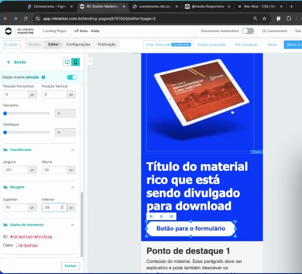Click the Desfoque slider handle
The height and width of the screenshot is (274, 302).
coord(5,133)
